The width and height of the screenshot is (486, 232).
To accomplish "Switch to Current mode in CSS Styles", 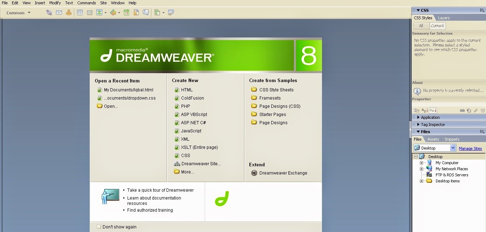I will point(437,25).
